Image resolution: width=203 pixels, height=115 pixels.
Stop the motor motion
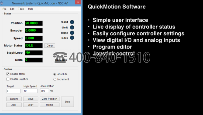coord(67,102)
